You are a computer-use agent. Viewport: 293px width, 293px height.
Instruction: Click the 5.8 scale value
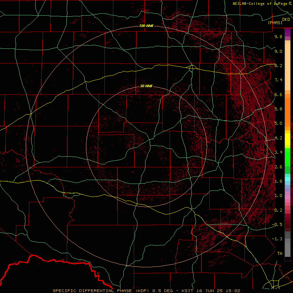278,109
